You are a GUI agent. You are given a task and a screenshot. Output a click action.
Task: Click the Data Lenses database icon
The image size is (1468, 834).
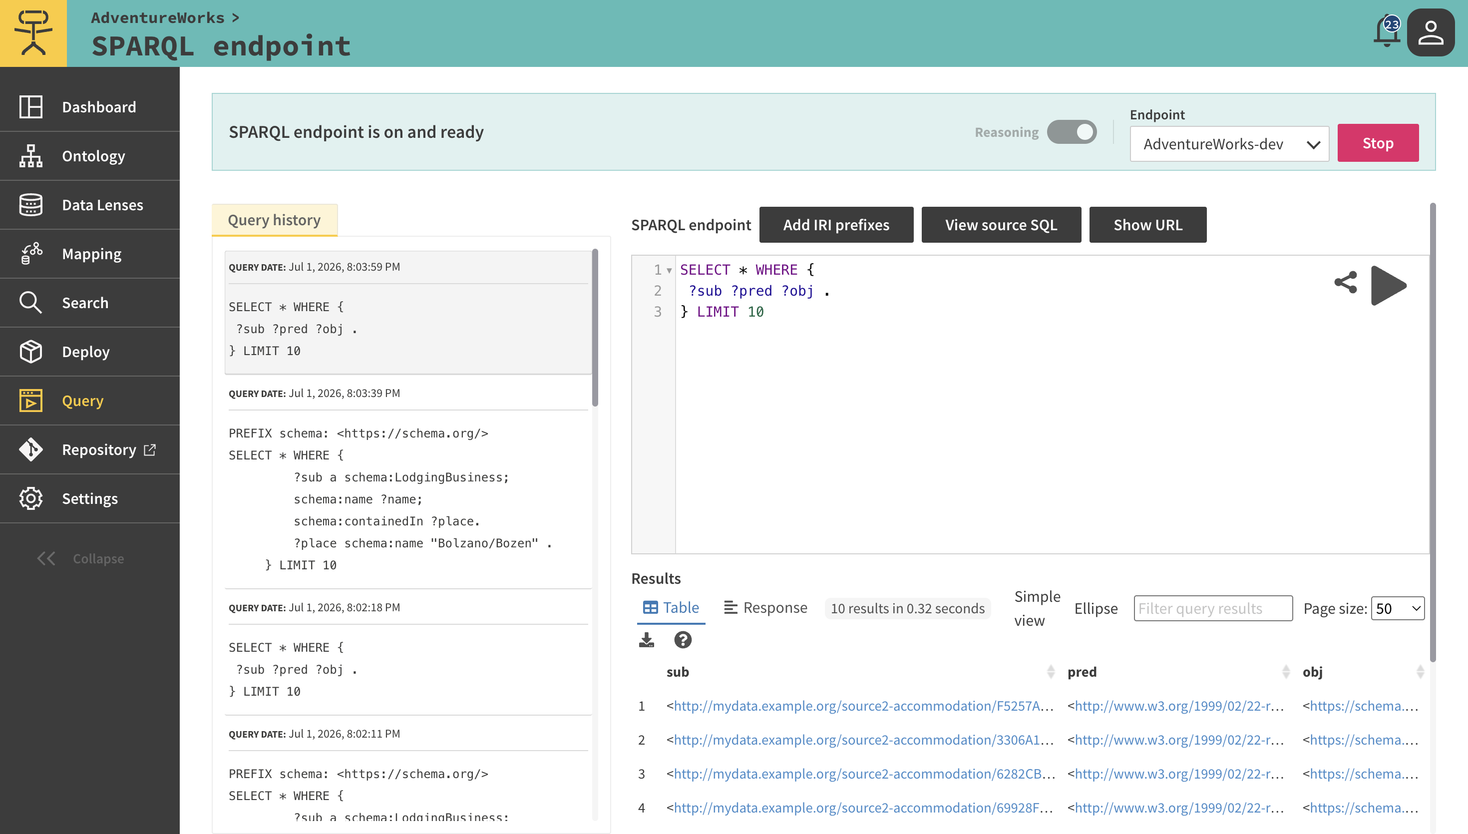pyautogui.click(x=31, y=205)
